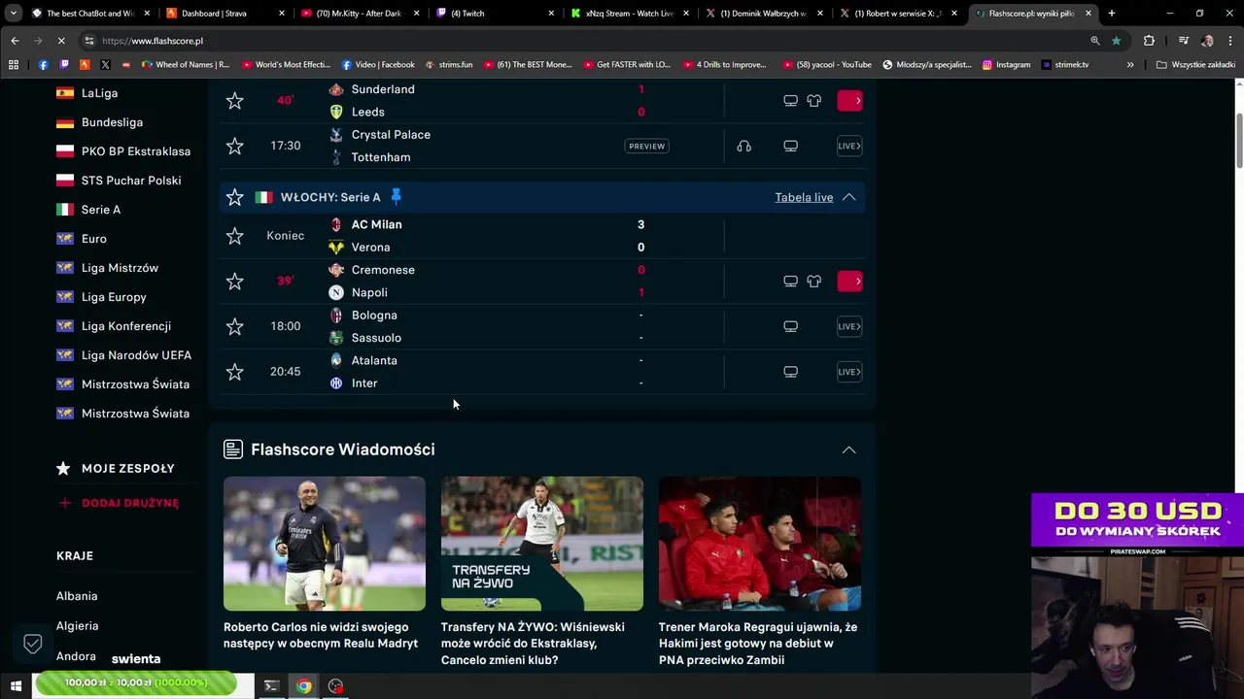The width and height of the screenshot is (1244, 699).
Task: Favorite the Cremonese vs Napoli match star
Action: 234,282
